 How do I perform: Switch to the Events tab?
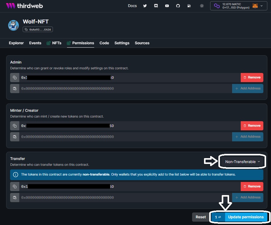click(35, 43)
